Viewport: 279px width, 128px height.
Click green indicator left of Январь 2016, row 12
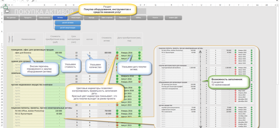coord(118,52)
